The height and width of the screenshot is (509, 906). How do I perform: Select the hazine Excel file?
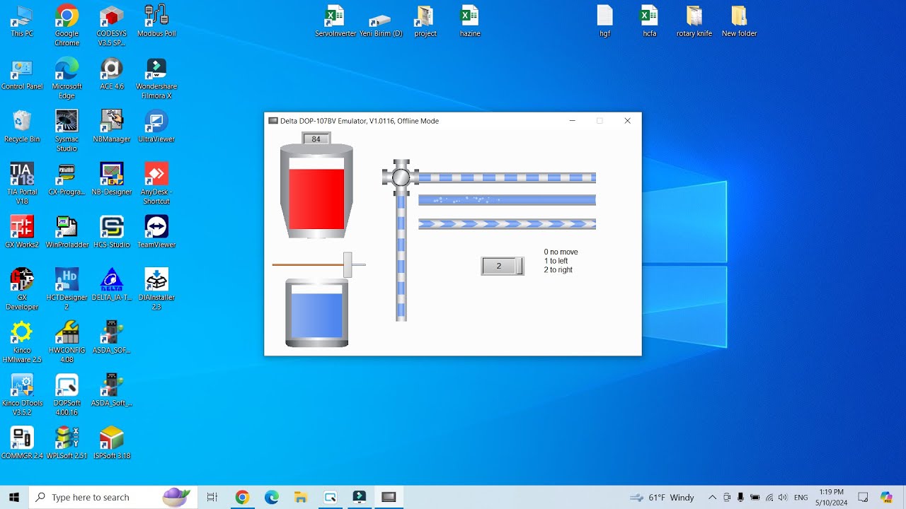pyautogui.click(x=470, y=21)
